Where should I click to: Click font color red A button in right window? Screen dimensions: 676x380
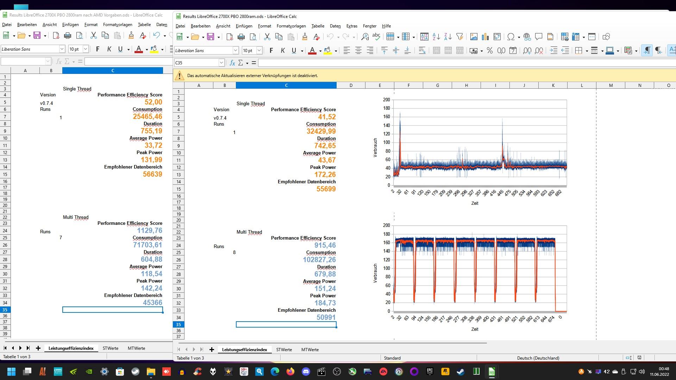(312, 50)
